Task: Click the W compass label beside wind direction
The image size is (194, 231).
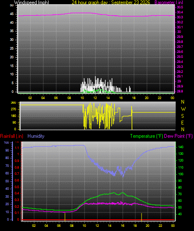Action: (183, 109)
